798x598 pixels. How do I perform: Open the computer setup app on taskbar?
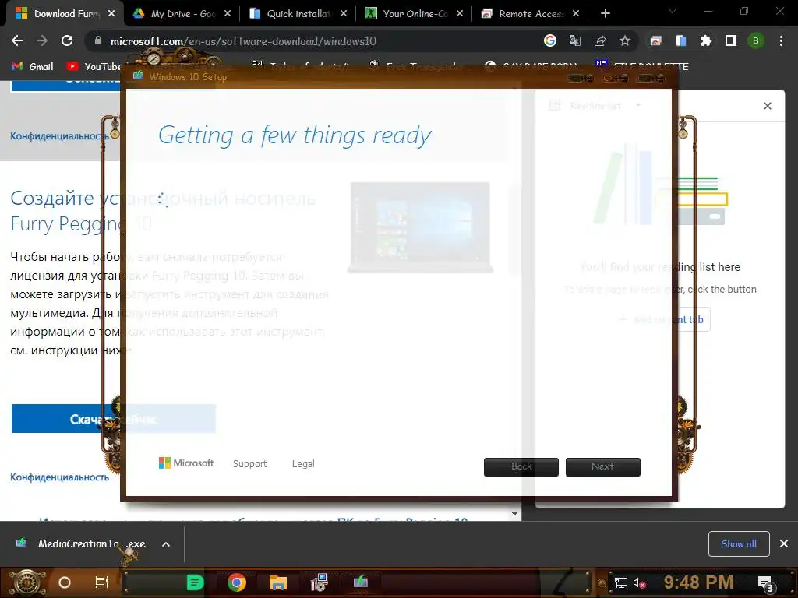pyautogui.click(x=319, y=582)
